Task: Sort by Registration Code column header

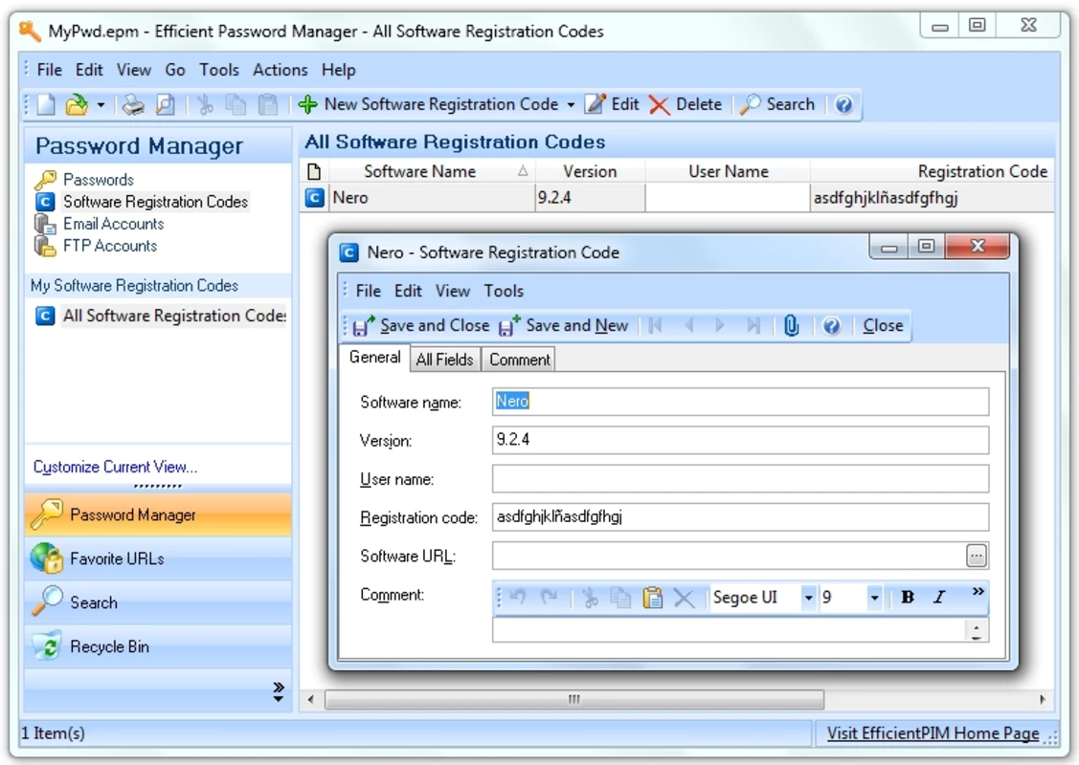Action: [x=932, y=172]
